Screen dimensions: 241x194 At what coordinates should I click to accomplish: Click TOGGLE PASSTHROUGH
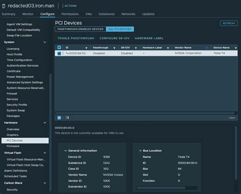coord(76,38)
